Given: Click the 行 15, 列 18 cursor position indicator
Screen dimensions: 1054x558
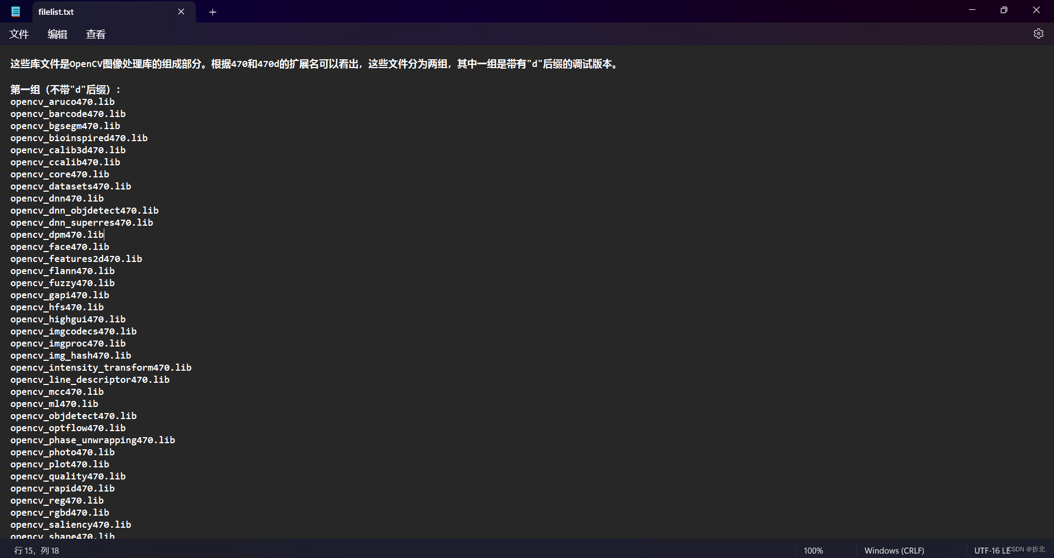Looking at the screenshot, I should [37, 550].
